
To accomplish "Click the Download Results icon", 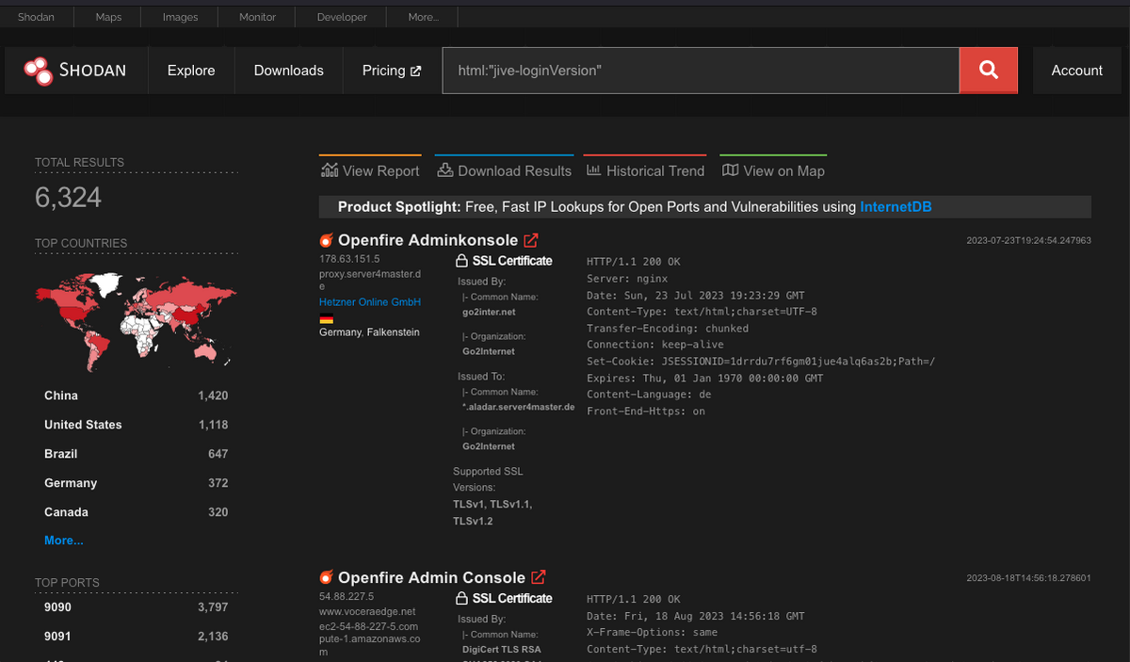I will pos(444,170).
